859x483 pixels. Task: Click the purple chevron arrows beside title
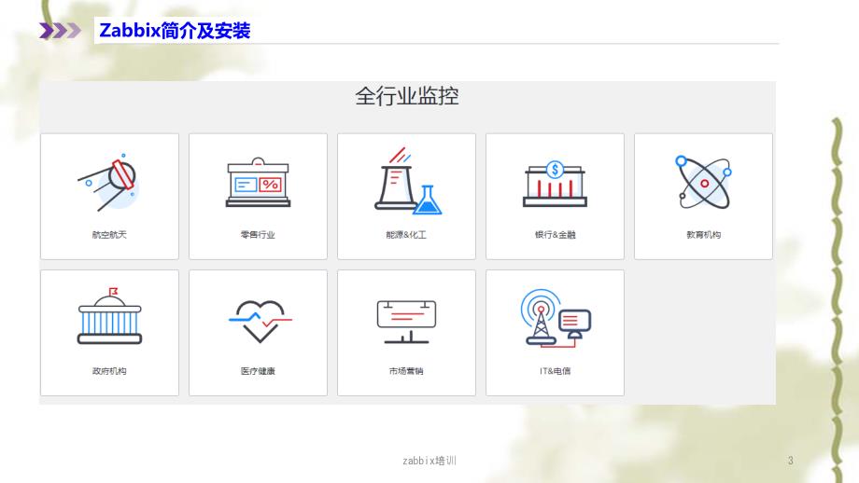pyautogui.click(x=60, y=31)
